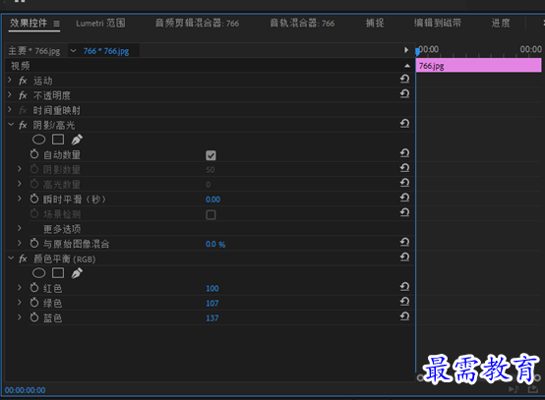Expand the 绿色 parameter

pyautogui.click(x=20, y=303)
